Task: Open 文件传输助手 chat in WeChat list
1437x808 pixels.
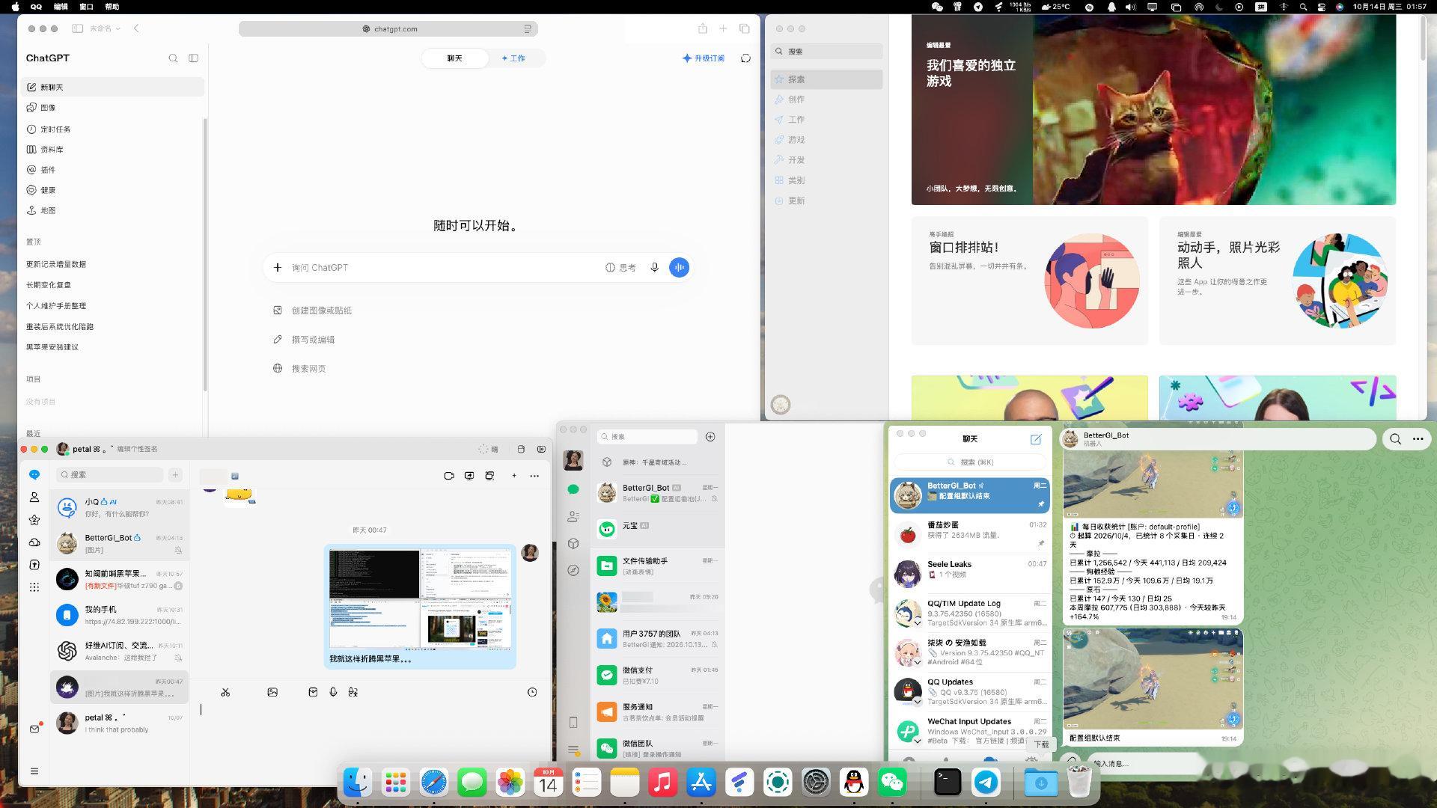Action: tap(657, 566)
